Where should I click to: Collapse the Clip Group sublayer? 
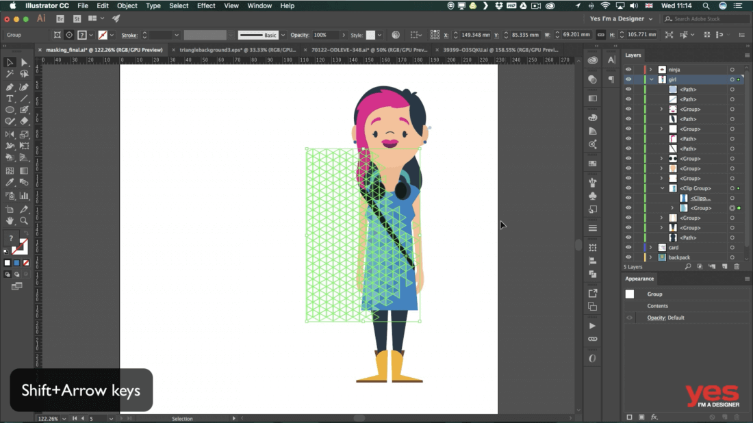coord(662,188)
